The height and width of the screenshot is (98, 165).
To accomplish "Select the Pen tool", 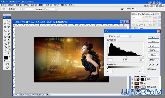I will [5, 43].
